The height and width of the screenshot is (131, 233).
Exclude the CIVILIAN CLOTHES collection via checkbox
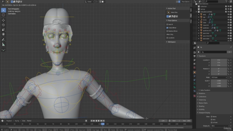226,12
